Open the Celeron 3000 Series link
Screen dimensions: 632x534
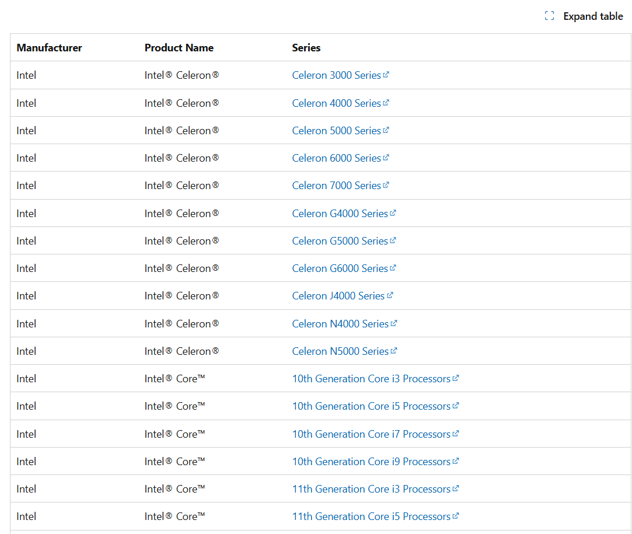tap(336, 75)
